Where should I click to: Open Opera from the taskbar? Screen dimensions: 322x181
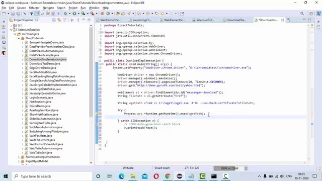click(156, 176)
